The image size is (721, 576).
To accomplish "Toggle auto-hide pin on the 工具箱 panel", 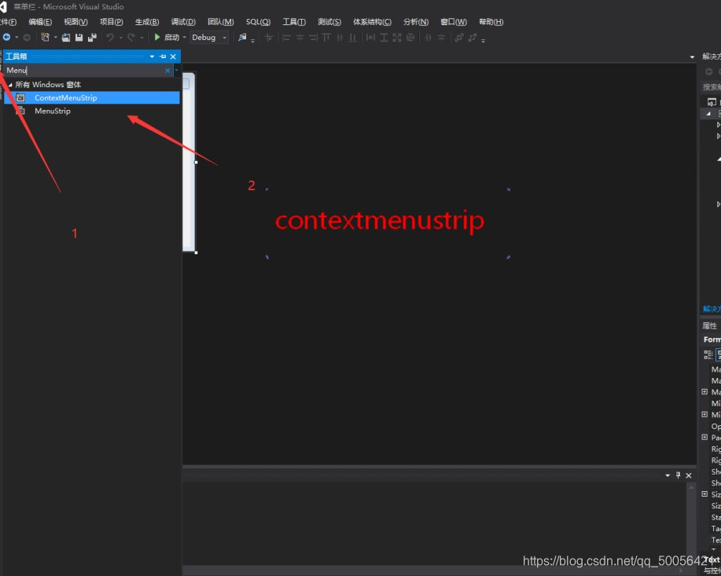I will pos(163,57).
